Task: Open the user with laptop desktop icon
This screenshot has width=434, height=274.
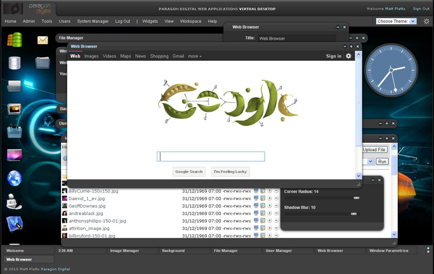Action: click(14, 201)
